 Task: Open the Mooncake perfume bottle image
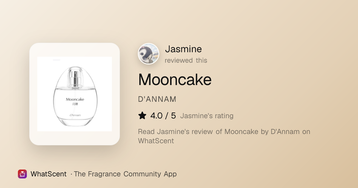(75, 94)
